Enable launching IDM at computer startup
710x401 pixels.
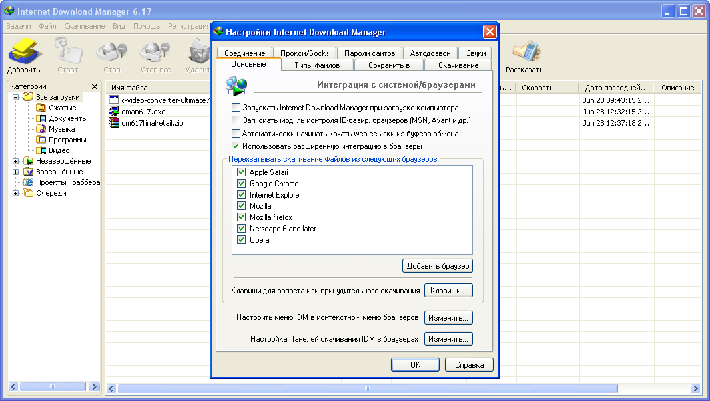pos(236,108)
